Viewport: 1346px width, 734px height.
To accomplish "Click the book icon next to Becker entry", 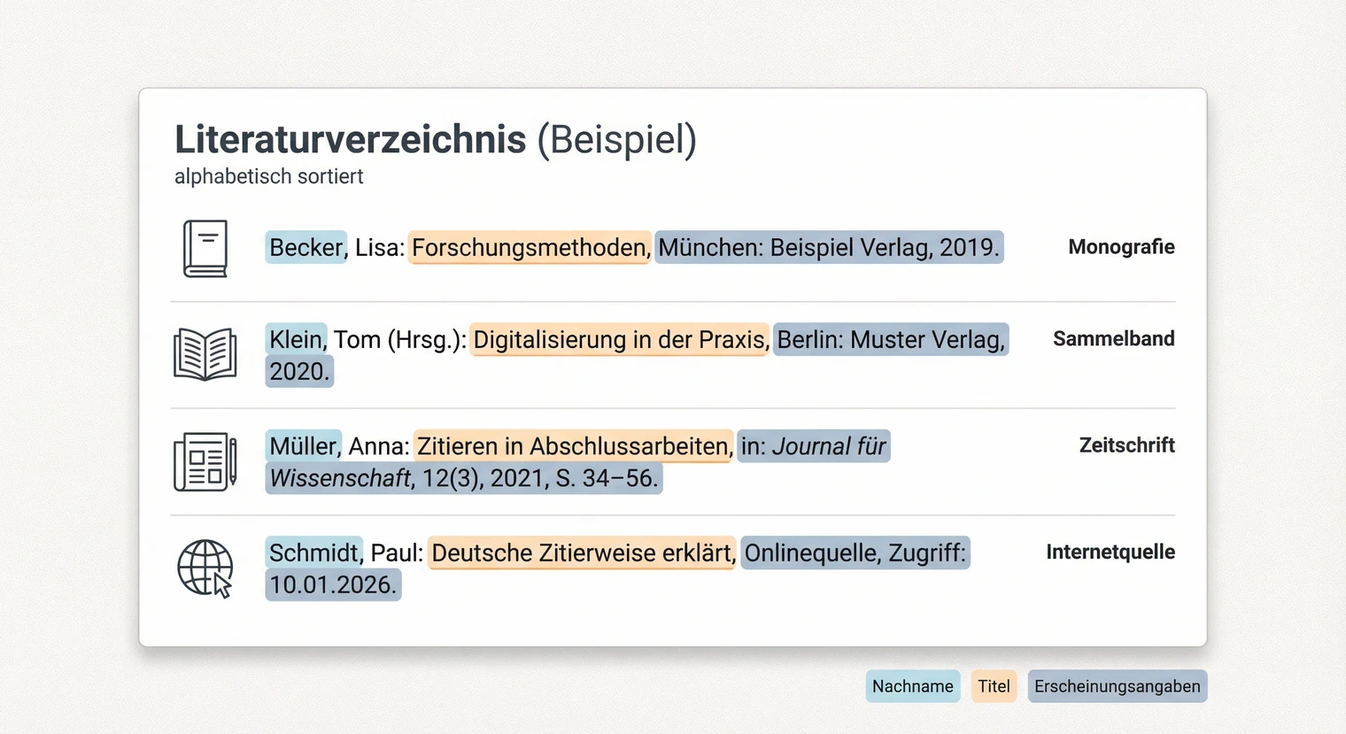I will click(x=205, y=247).
